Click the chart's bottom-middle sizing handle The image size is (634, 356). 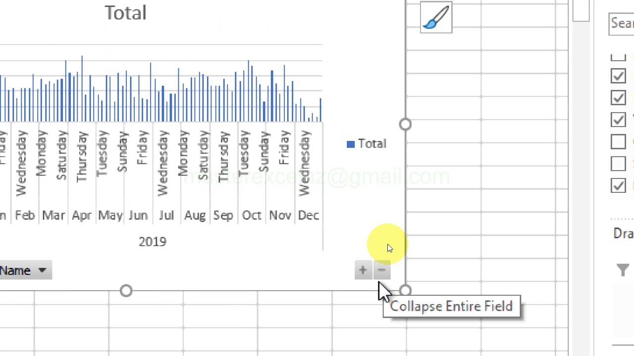pos(126,291)
